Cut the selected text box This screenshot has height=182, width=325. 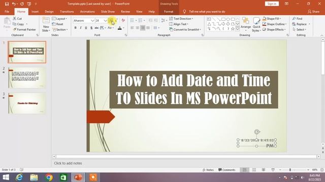point(17,19)
